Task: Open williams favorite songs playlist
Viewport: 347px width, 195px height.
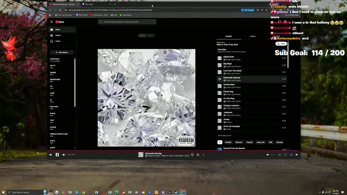Action: [x=62, y=135]
